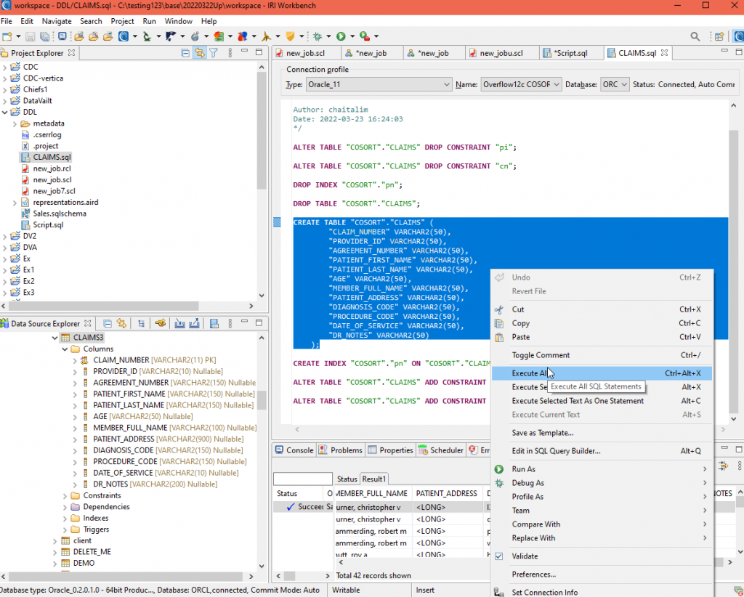The image size is (744, 597).
Task: Toggle the Validate checkbox in context menu
Action: [498, 556]
